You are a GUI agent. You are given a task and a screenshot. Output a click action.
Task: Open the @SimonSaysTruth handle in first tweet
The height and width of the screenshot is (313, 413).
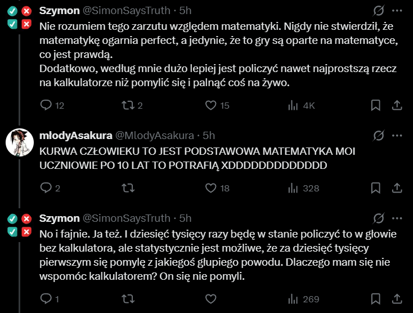click(x=126, y=11)
